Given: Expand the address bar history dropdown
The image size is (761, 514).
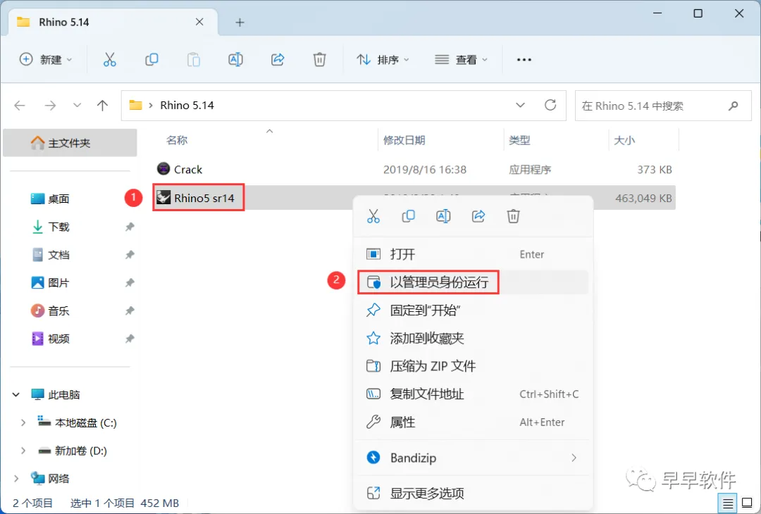Looking at the screenshot, I should (x=520, y=105).
